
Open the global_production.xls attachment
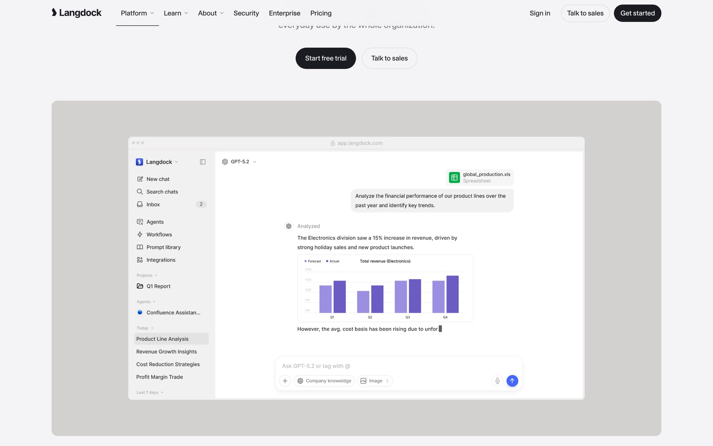pyautogui.click(x=479, y=178)
